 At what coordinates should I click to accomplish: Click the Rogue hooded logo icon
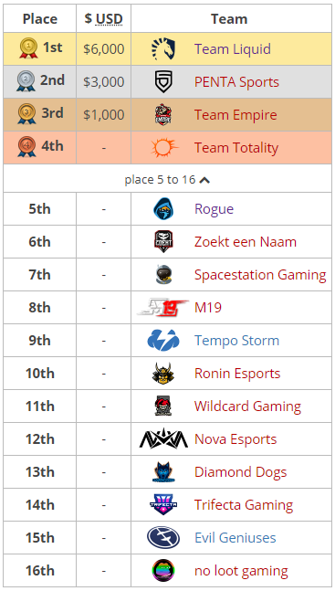[163, 208]
